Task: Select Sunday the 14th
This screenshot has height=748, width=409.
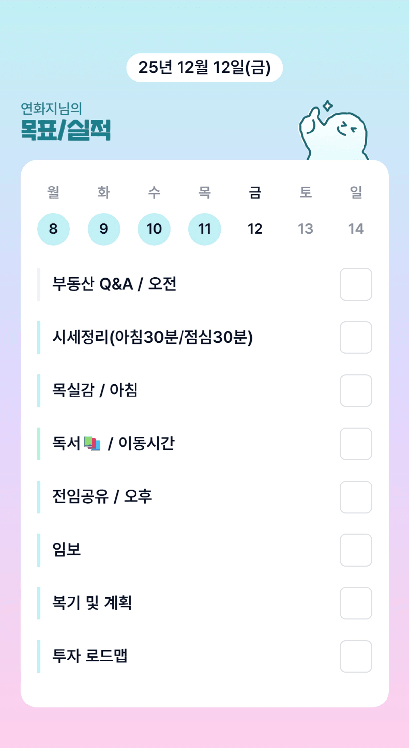Action: (356, 229)
